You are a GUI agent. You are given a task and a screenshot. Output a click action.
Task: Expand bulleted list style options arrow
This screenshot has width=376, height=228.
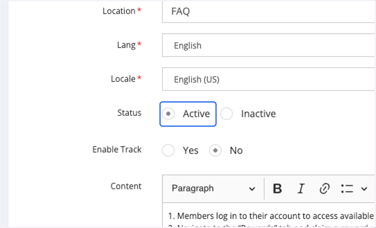pyautogui.click(x=364, y=188)
